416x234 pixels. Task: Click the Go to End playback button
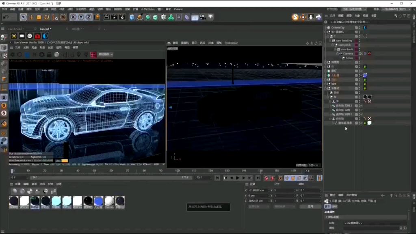click(x=258, y=178)
